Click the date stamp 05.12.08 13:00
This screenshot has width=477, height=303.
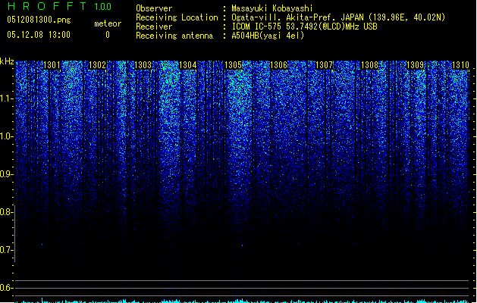click(39, 35)
